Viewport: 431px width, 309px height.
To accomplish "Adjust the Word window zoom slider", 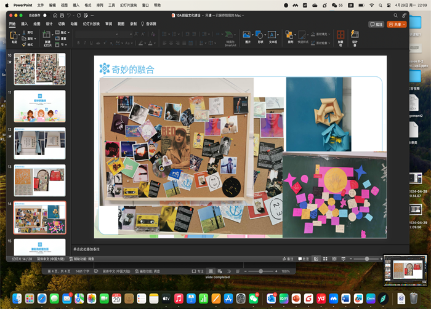I will 261,271.
